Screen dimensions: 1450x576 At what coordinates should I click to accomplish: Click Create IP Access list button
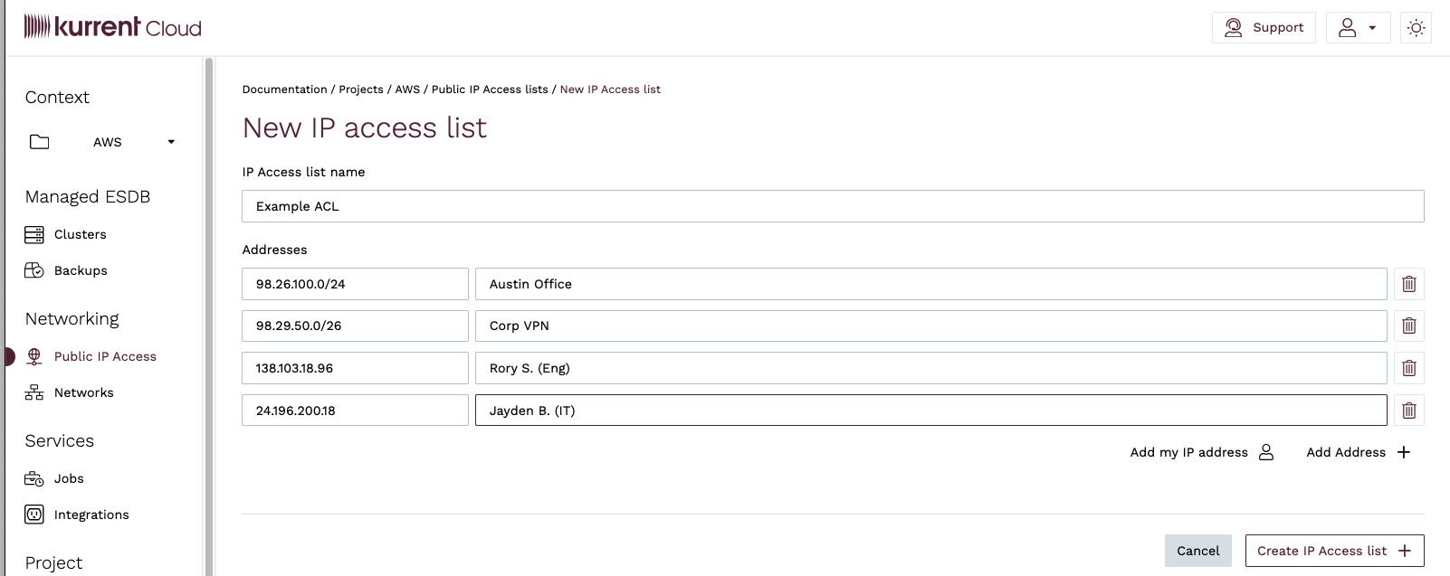click(x=1333, y=551)
